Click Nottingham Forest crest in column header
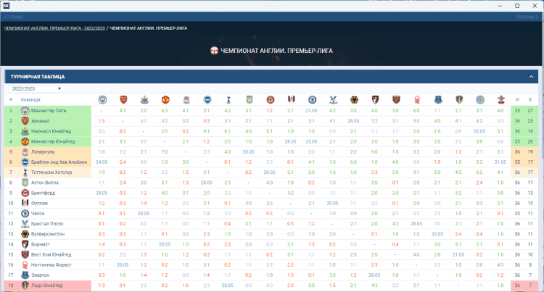 point(417,100)
